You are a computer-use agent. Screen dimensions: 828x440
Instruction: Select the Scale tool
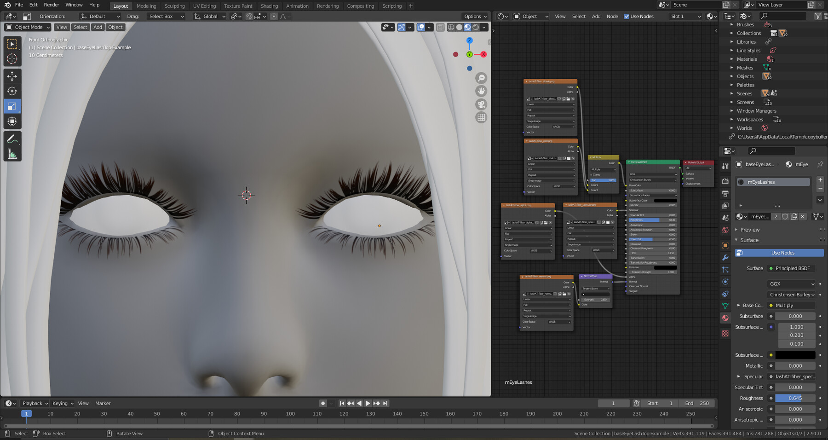[12, 106]
